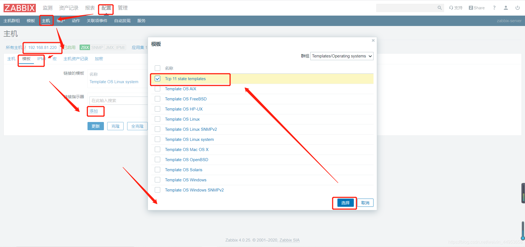The height and width of the screenshot is (247, 525).
Task: Go to 主机 in the blue submenu bar
Action: click(x=46, y=21)
